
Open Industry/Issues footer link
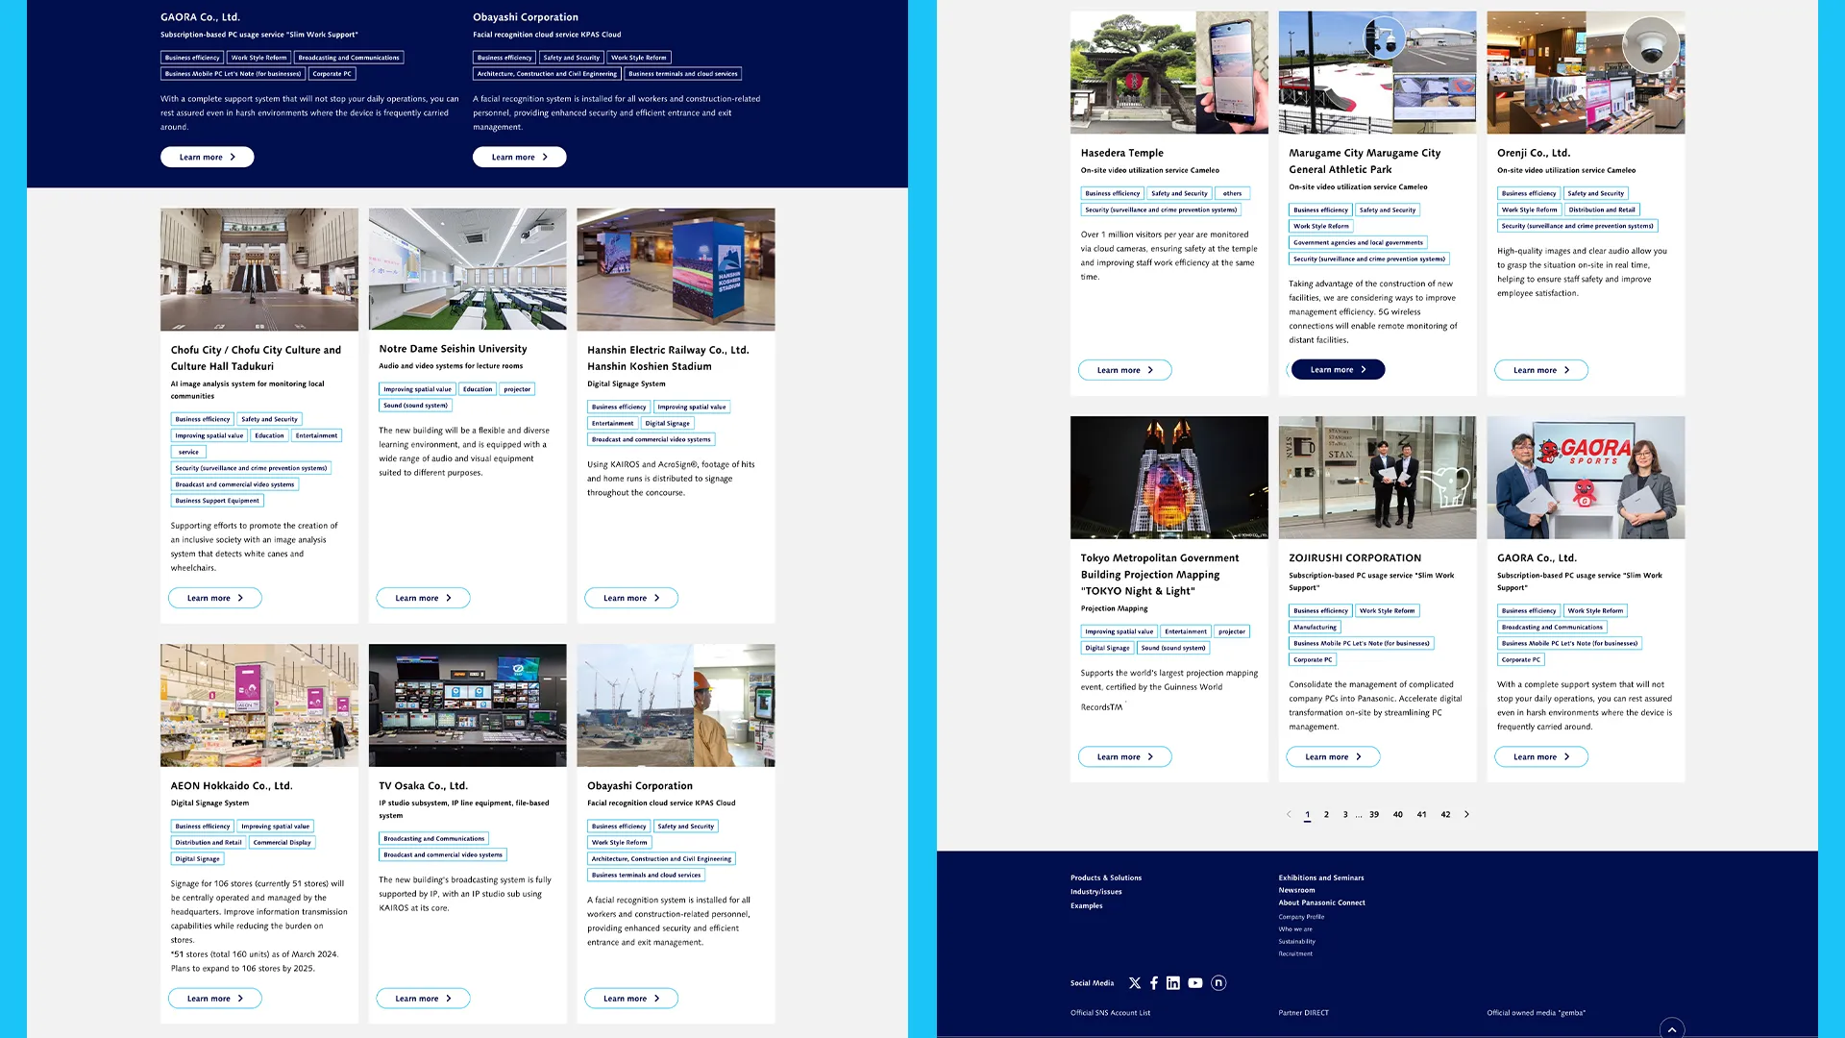click(1096, 892)
